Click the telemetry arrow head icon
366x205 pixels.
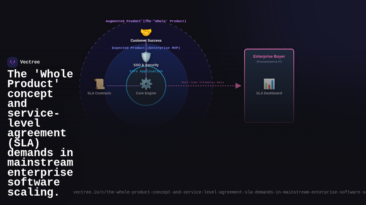238,86
